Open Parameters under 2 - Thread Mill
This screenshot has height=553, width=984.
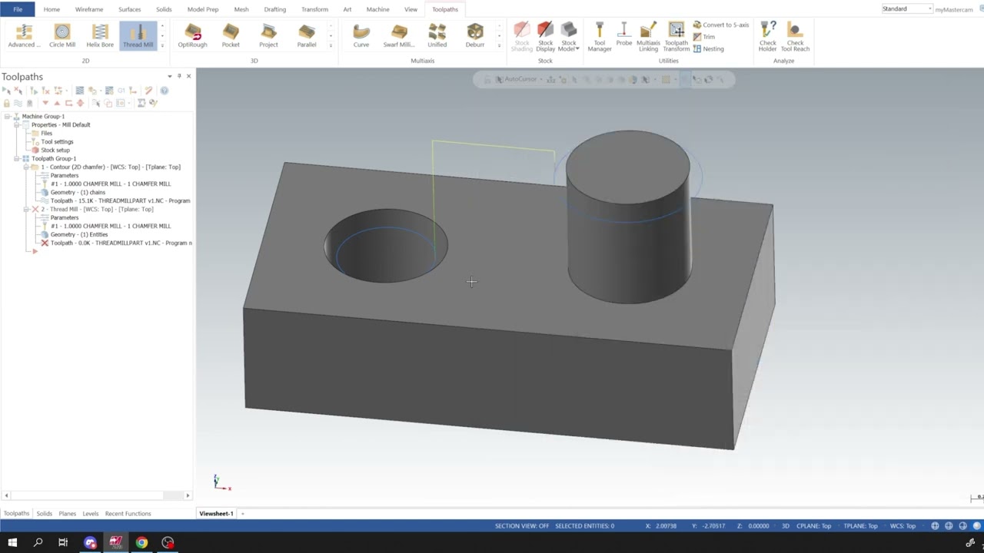(65, 217)
